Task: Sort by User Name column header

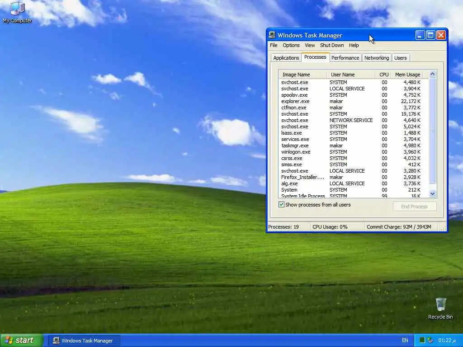Action: point(351,75)
